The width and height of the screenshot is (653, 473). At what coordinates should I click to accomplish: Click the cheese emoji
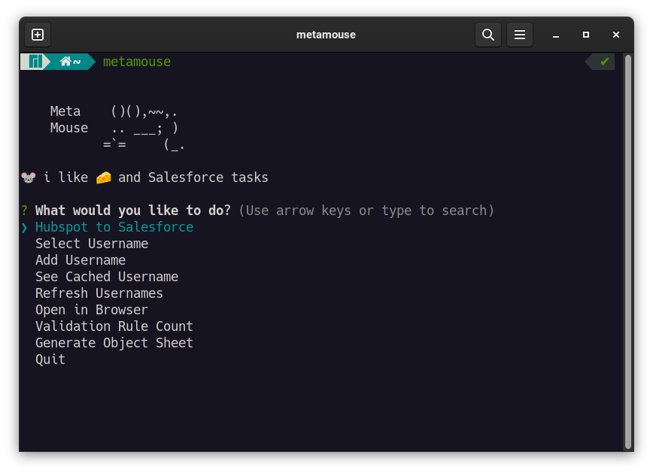(x=103, y=177)
